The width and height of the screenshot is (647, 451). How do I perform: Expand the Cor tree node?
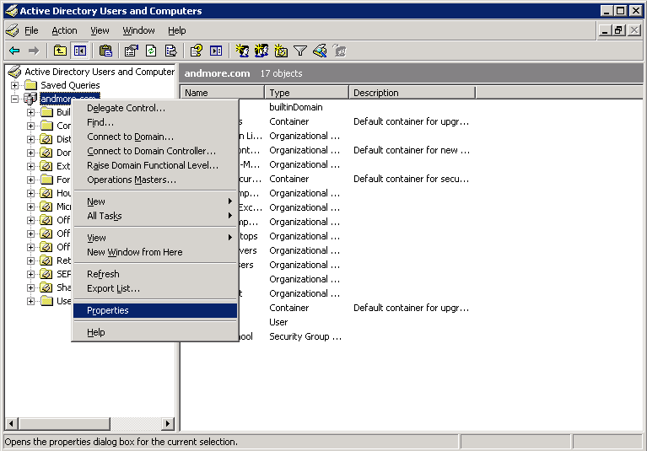(x=30, y=126)
